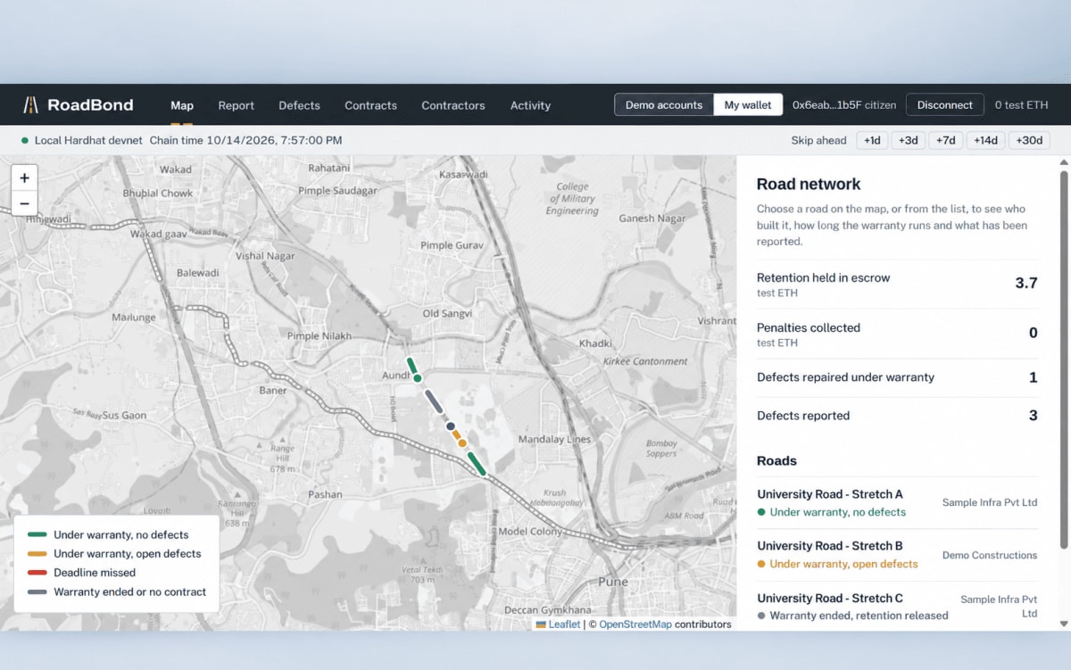Switch to My wallet mode

(x=748, y=104)
